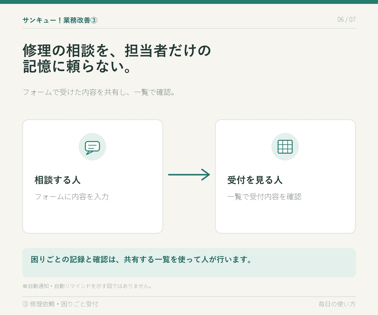Click the card title 相談する人
This screenshot has width=378, height=315.
(58, 180)
